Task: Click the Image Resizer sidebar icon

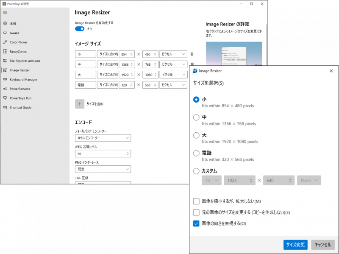Action: 5,70
